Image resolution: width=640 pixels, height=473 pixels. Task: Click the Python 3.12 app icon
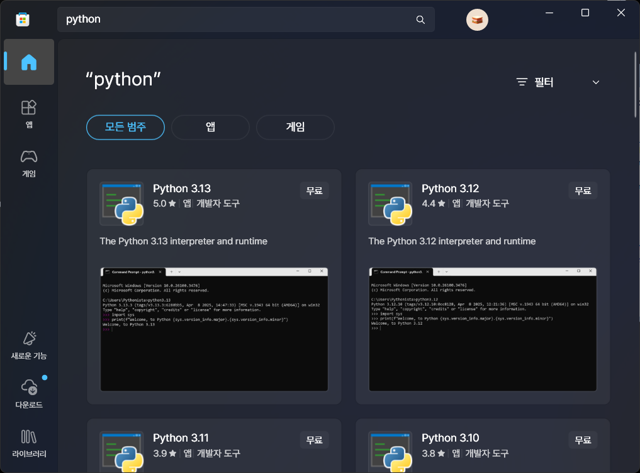[x=390, y=204]
